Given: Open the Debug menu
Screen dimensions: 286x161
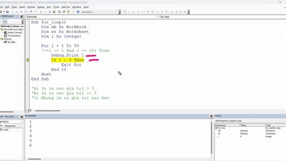Looking at the screenshot, I should pyautogui.click(x=41, y=7).
